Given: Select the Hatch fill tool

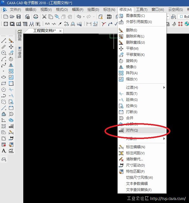Looking at the screenshot, I should click(4, 126).
